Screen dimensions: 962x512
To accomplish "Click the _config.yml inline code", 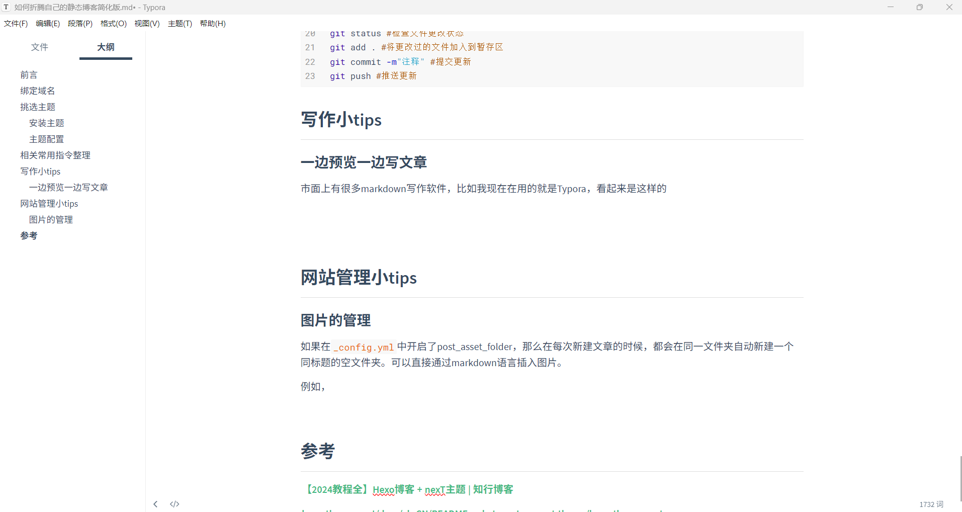I will [364, 347].
